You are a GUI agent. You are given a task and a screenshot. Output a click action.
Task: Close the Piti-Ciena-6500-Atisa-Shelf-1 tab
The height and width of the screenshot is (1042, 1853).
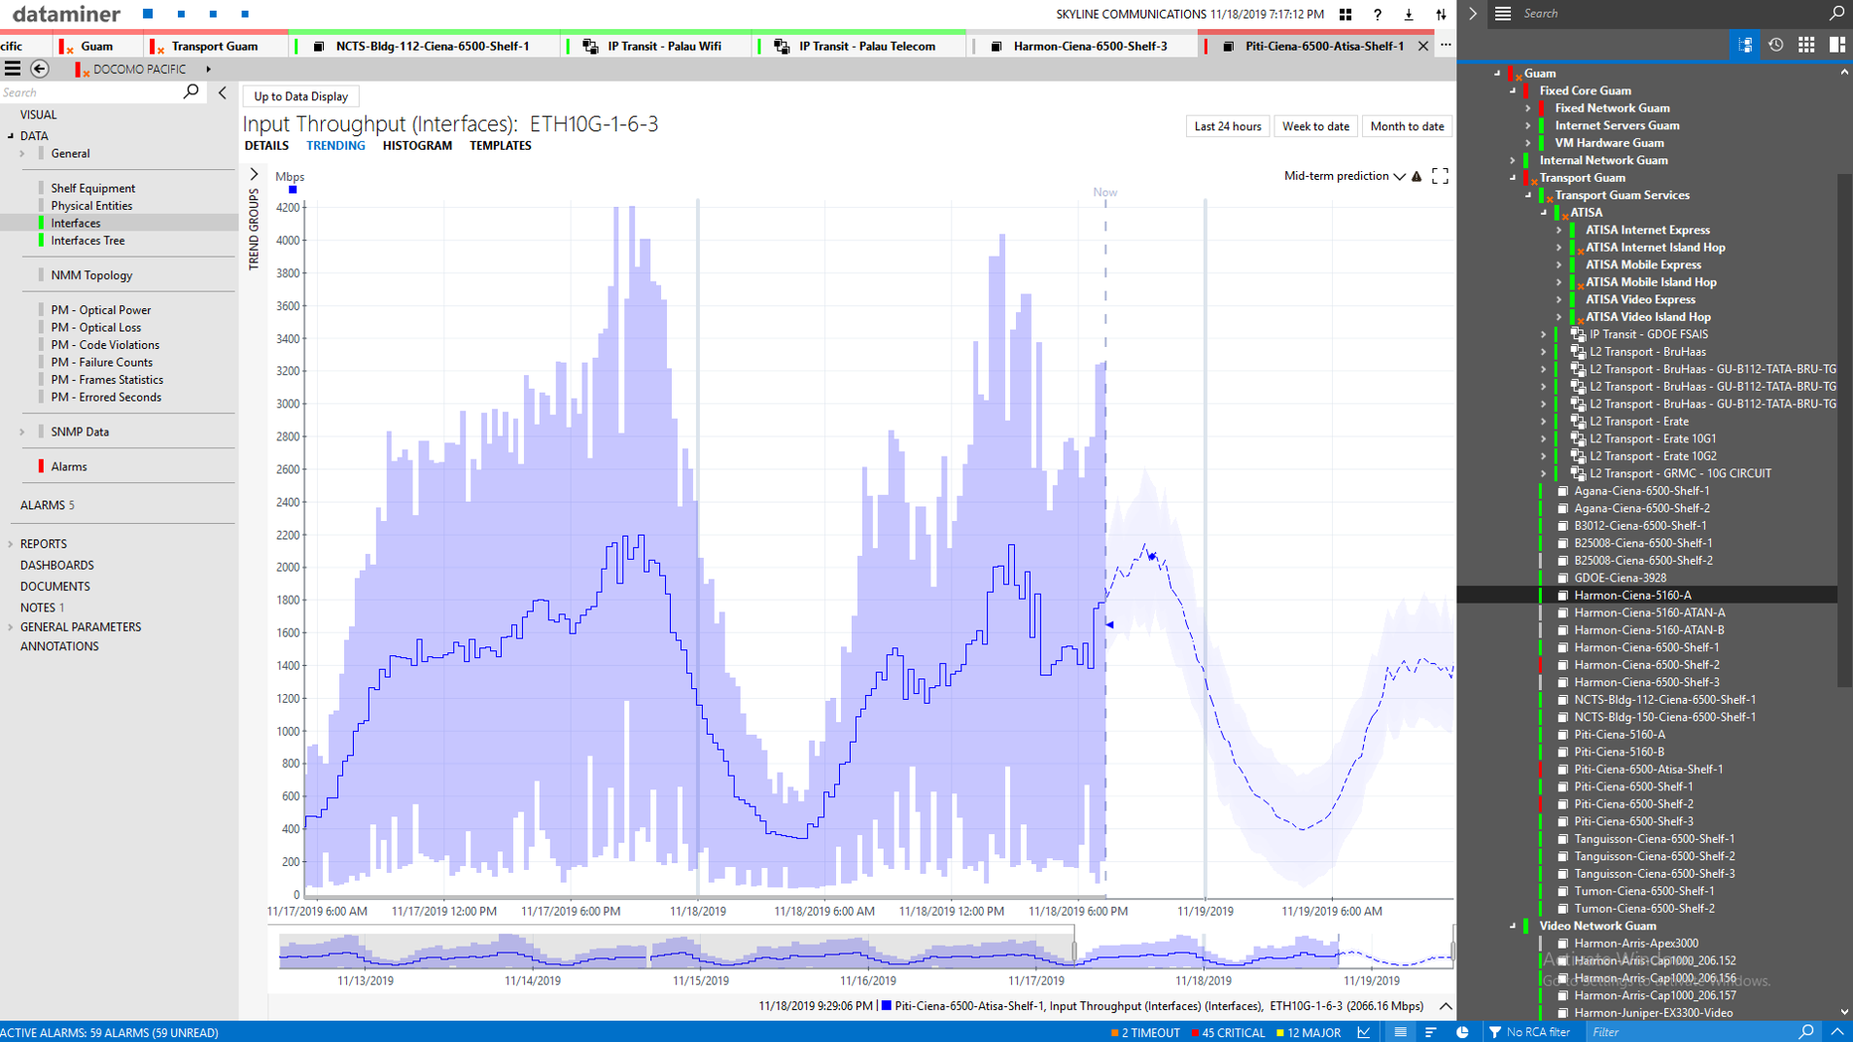(1423, 46)
